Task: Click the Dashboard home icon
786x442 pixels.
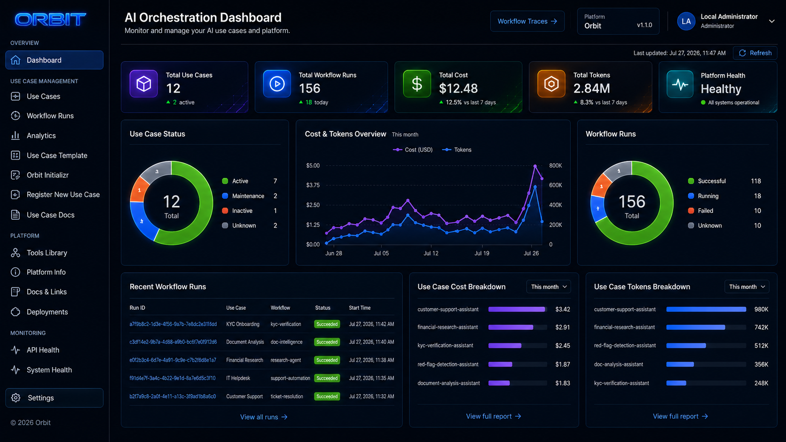Action: click(16, 60)
